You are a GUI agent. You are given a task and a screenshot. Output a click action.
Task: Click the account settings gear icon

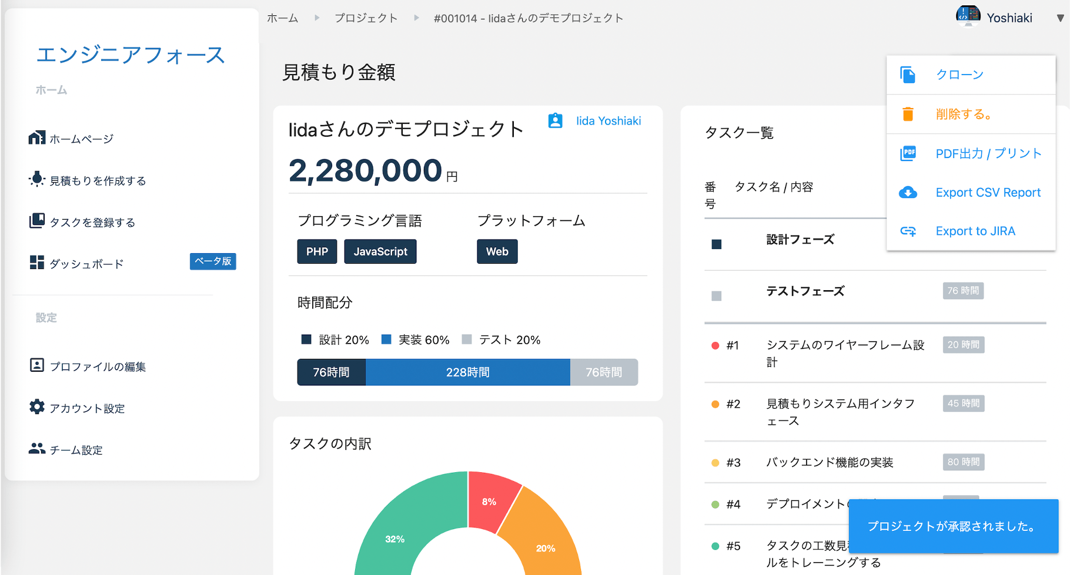[x=36, y=407]
